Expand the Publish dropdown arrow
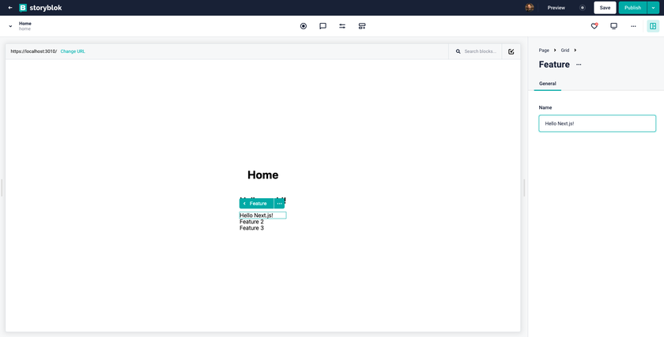This screenshot has width=664, height=337. (654, 8)
